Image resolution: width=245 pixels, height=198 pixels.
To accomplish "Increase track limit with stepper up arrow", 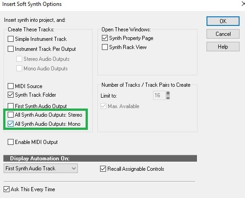I will (x=168, y=94).
